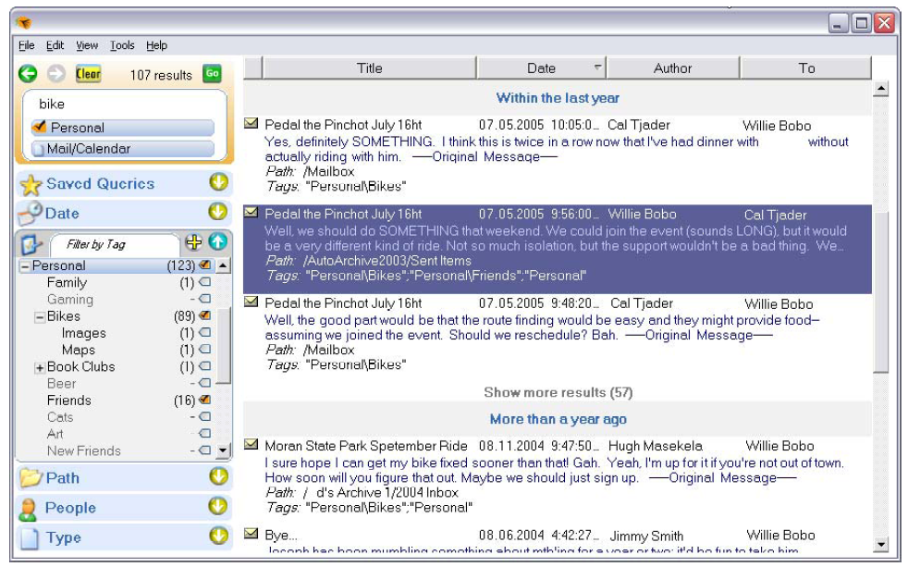Click the yellow Clear query icon
The height and width of the screenshot is (567, 908).
pos(88,74)
